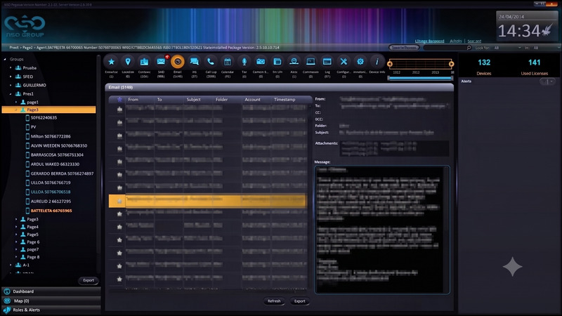The height and width of the screenshot is (316, 562).
Task: Select device GERARDO BERRDA 50766274897
Action: (x=62, y=173)
